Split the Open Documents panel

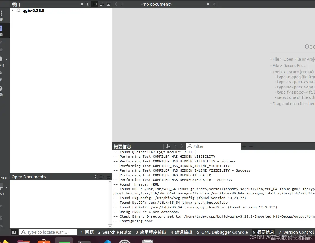point(102,177)
